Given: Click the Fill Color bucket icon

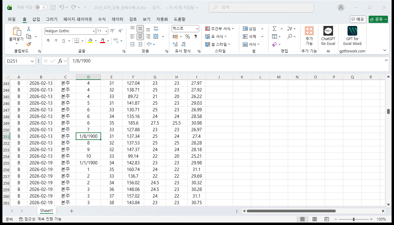Looking at the screenshot, I should click(x=90, y=40).
